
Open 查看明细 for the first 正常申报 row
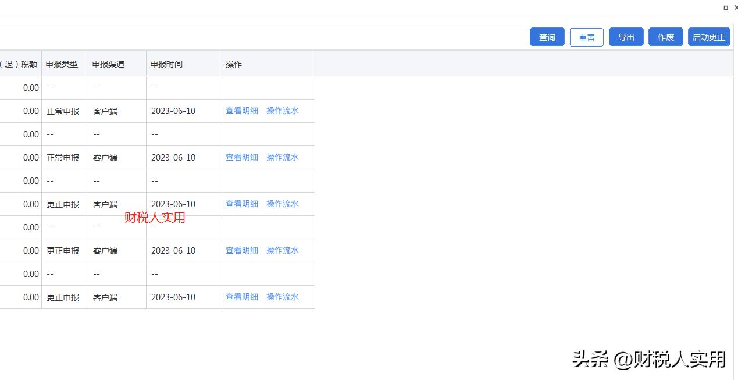tap(242, 111)
